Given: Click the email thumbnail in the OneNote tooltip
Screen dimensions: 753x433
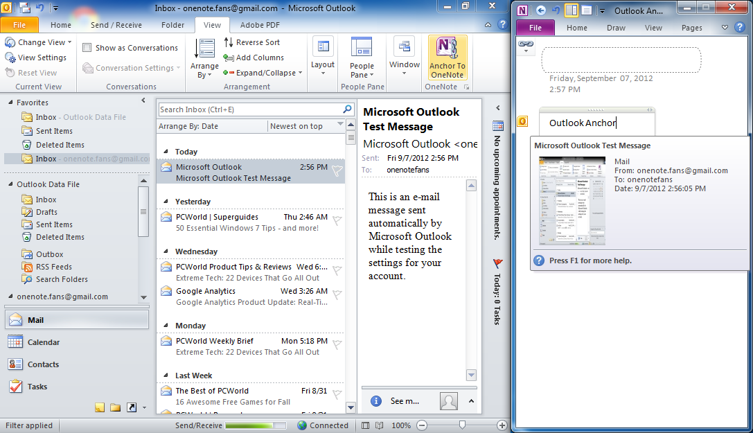Looking at the screenshot, I should [x=572, y=201].
